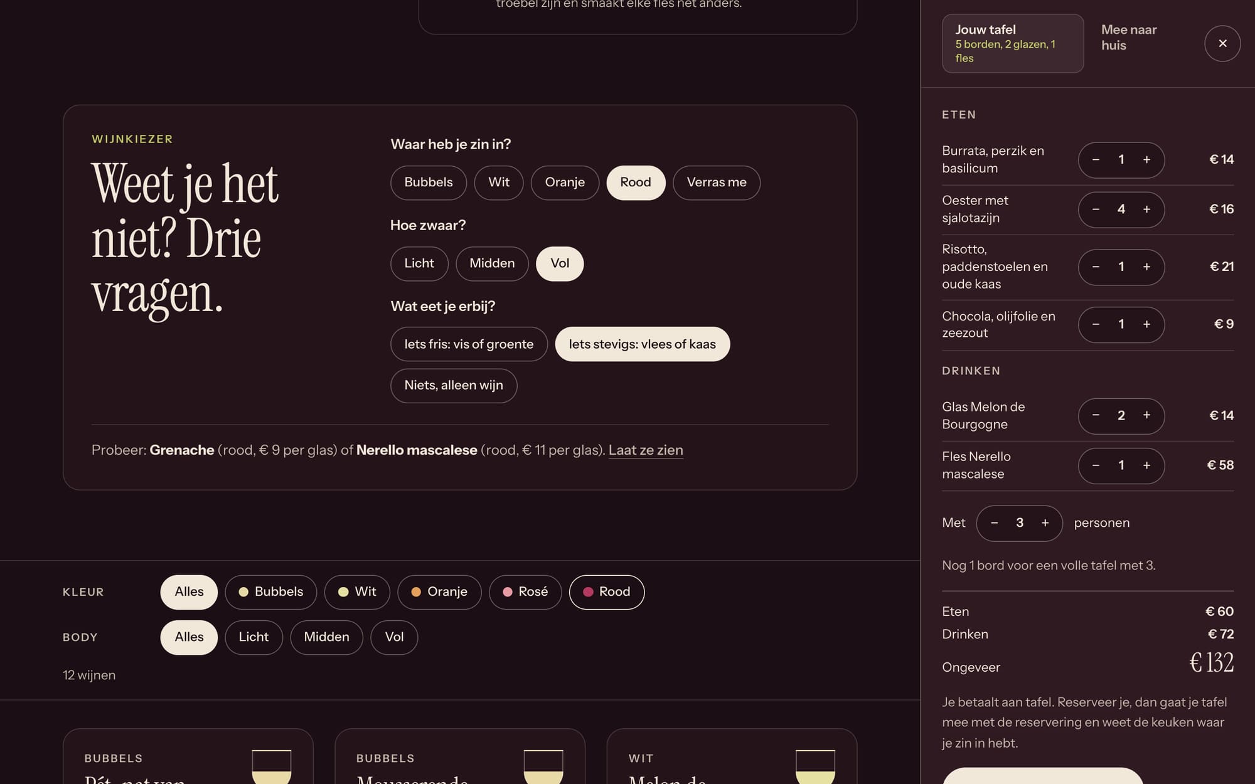This screenshot has width=1255, height=784.
Task: Follow the Laat ze zien link
Action: point(646,450)
